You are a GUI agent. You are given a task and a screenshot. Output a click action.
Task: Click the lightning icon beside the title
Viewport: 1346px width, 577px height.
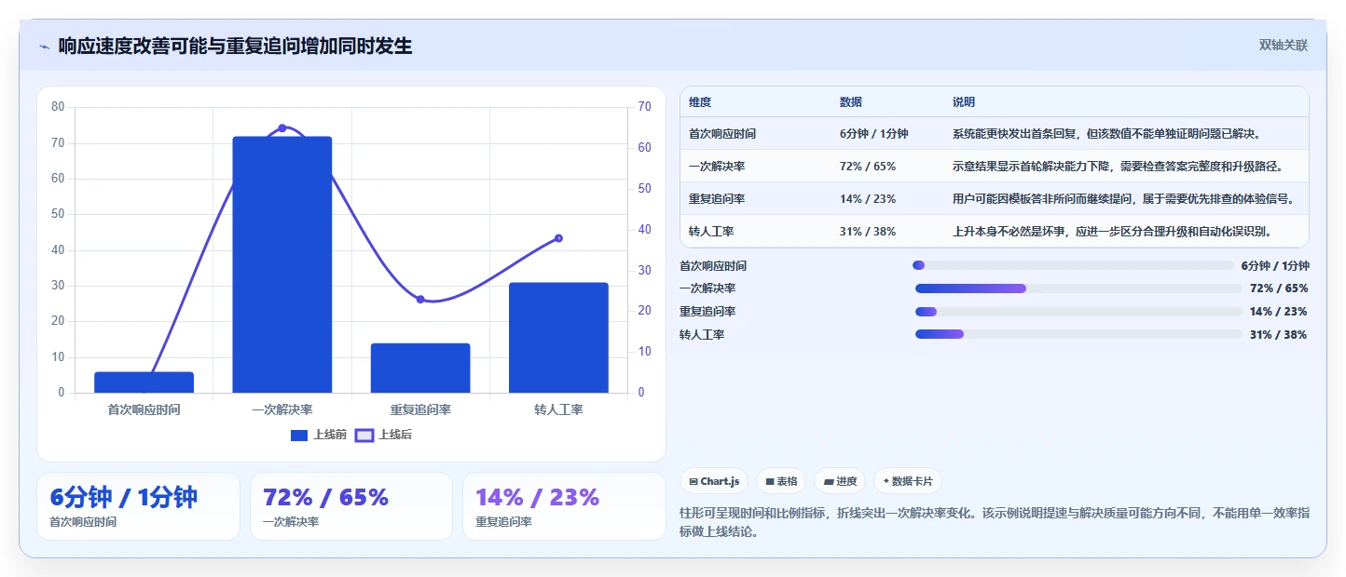44,47
